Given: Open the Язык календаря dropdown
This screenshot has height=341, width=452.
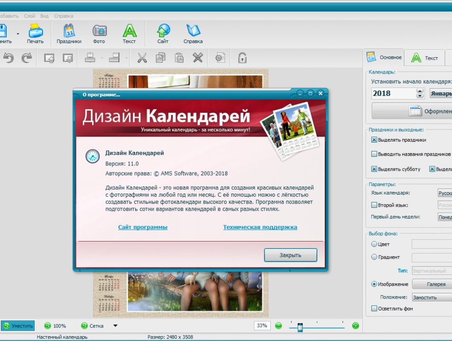Looking at the screenshot, I should tap(445, 193).
